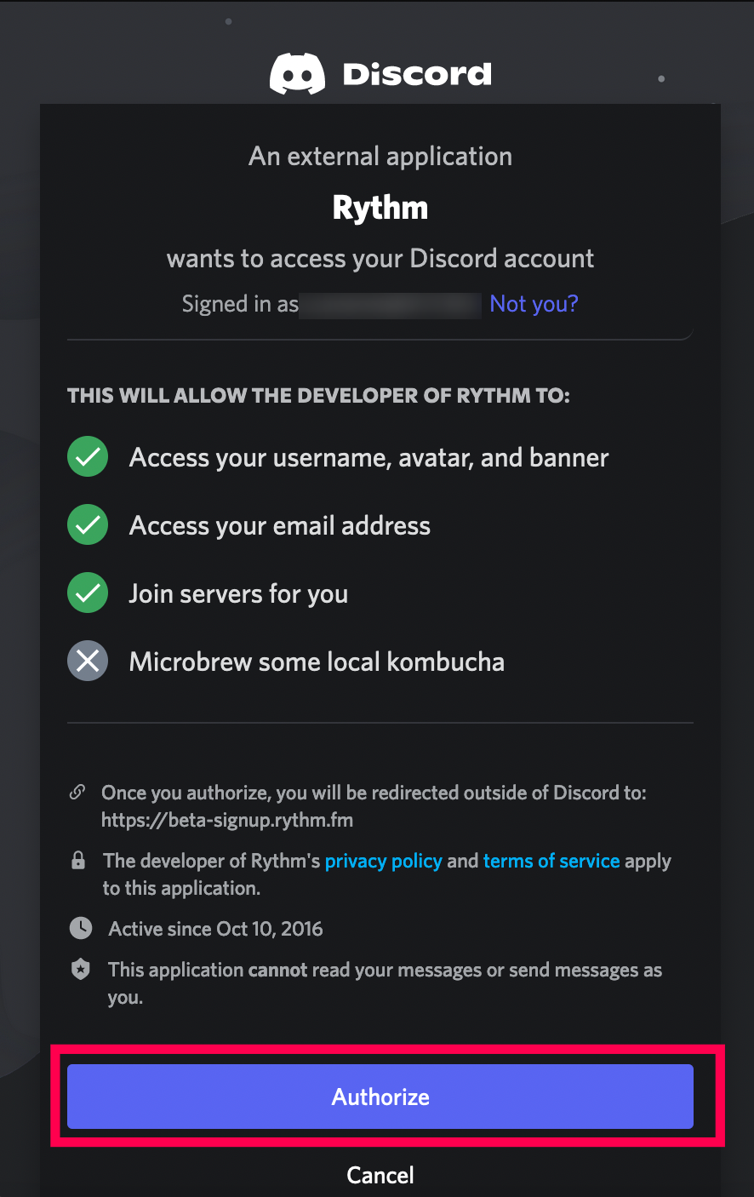The width and height of the screenshot is (754, 1197).
Task: Click the green check beside Join servers
Action: 88,593
